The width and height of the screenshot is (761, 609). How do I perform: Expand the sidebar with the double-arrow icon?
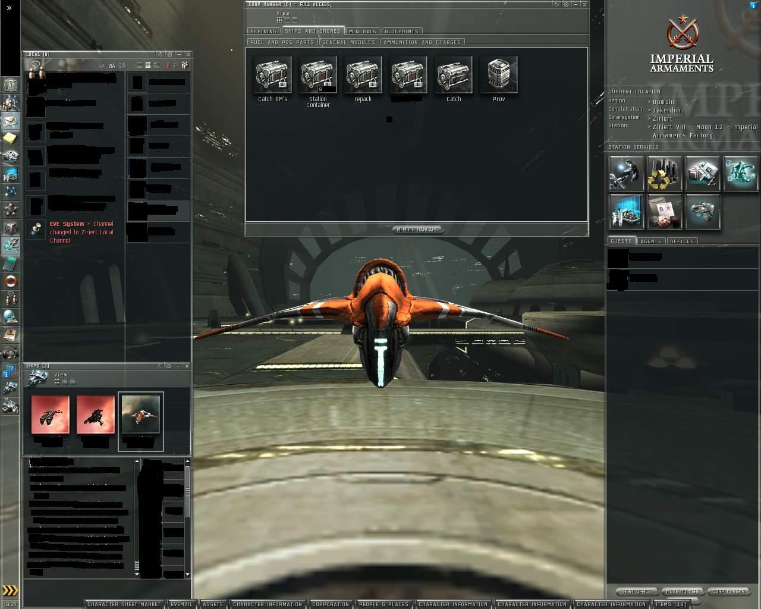pyautogui.click(x=9, y=8)
